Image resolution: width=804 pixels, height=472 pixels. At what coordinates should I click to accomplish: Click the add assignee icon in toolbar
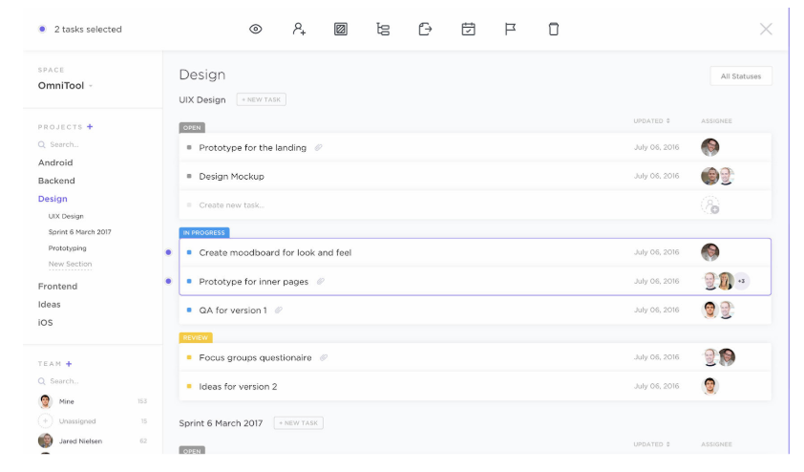(299, 30)
